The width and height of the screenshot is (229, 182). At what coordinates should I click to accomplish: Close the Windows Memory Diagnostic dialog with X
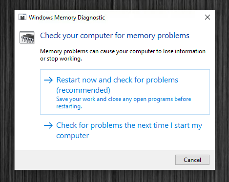(x=208, y=17)
